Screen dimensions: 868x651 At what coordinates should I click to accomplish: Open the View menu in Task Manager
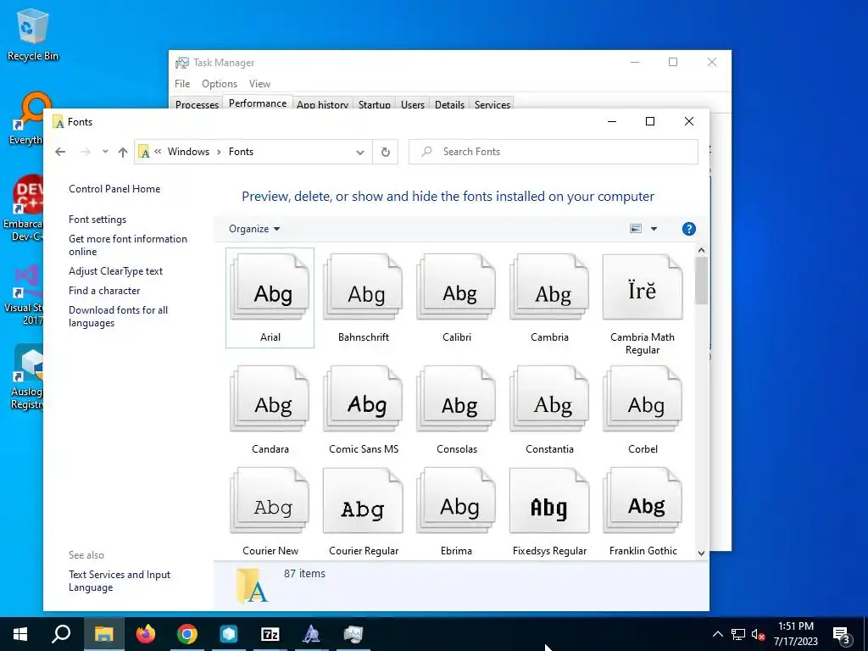[259, 84]
